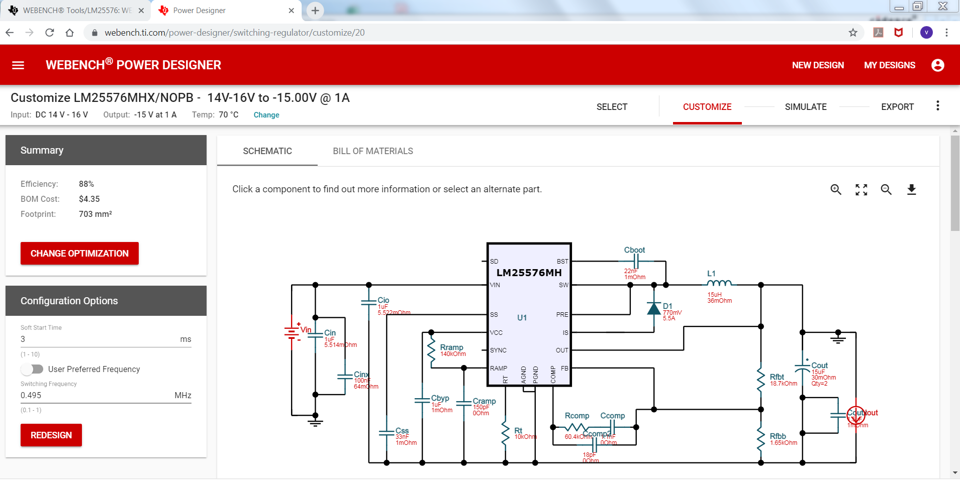
Task: Click the REDESIGN button
Action: coord(51,435)
